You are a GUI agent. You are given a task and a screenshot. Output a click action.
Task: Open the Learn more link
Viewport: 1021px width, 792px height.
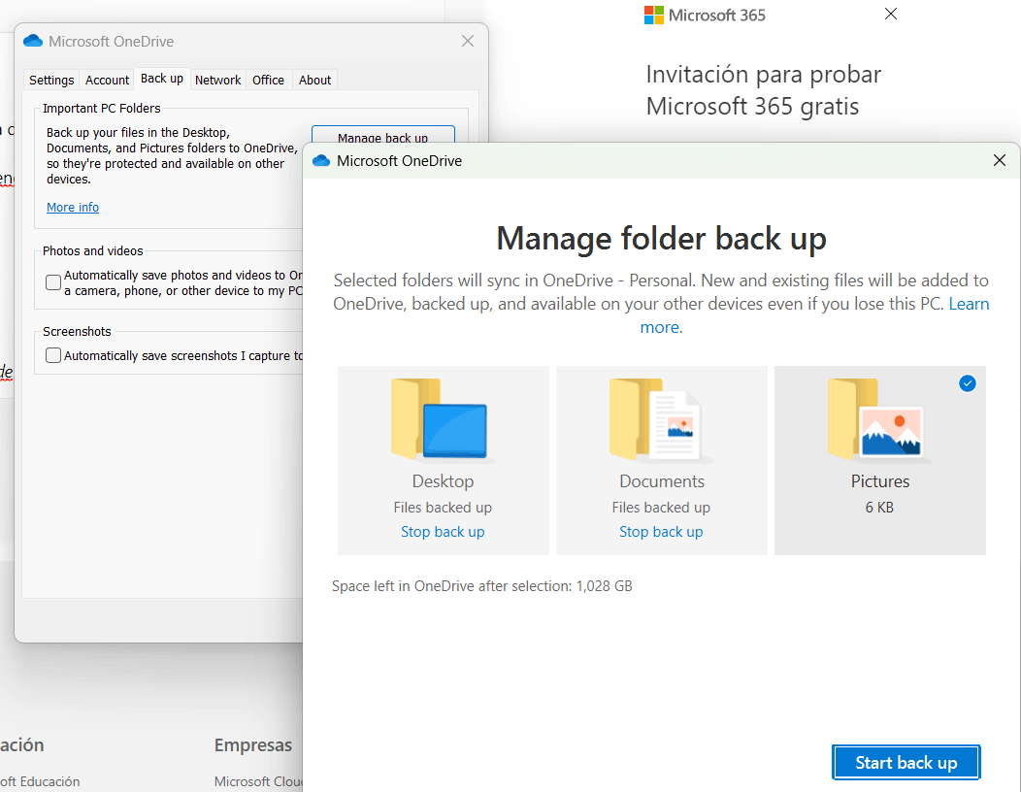pos(969,304)
